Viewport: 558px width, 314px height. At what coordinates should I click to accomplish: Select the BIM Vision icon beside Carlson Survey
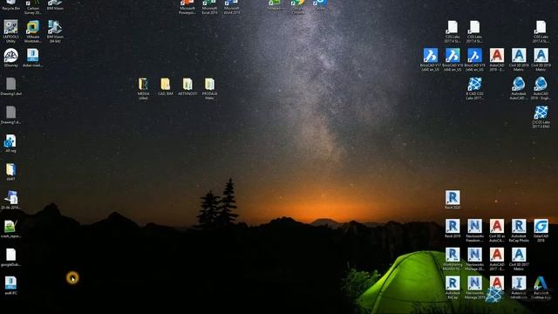[x=55, y=5]
